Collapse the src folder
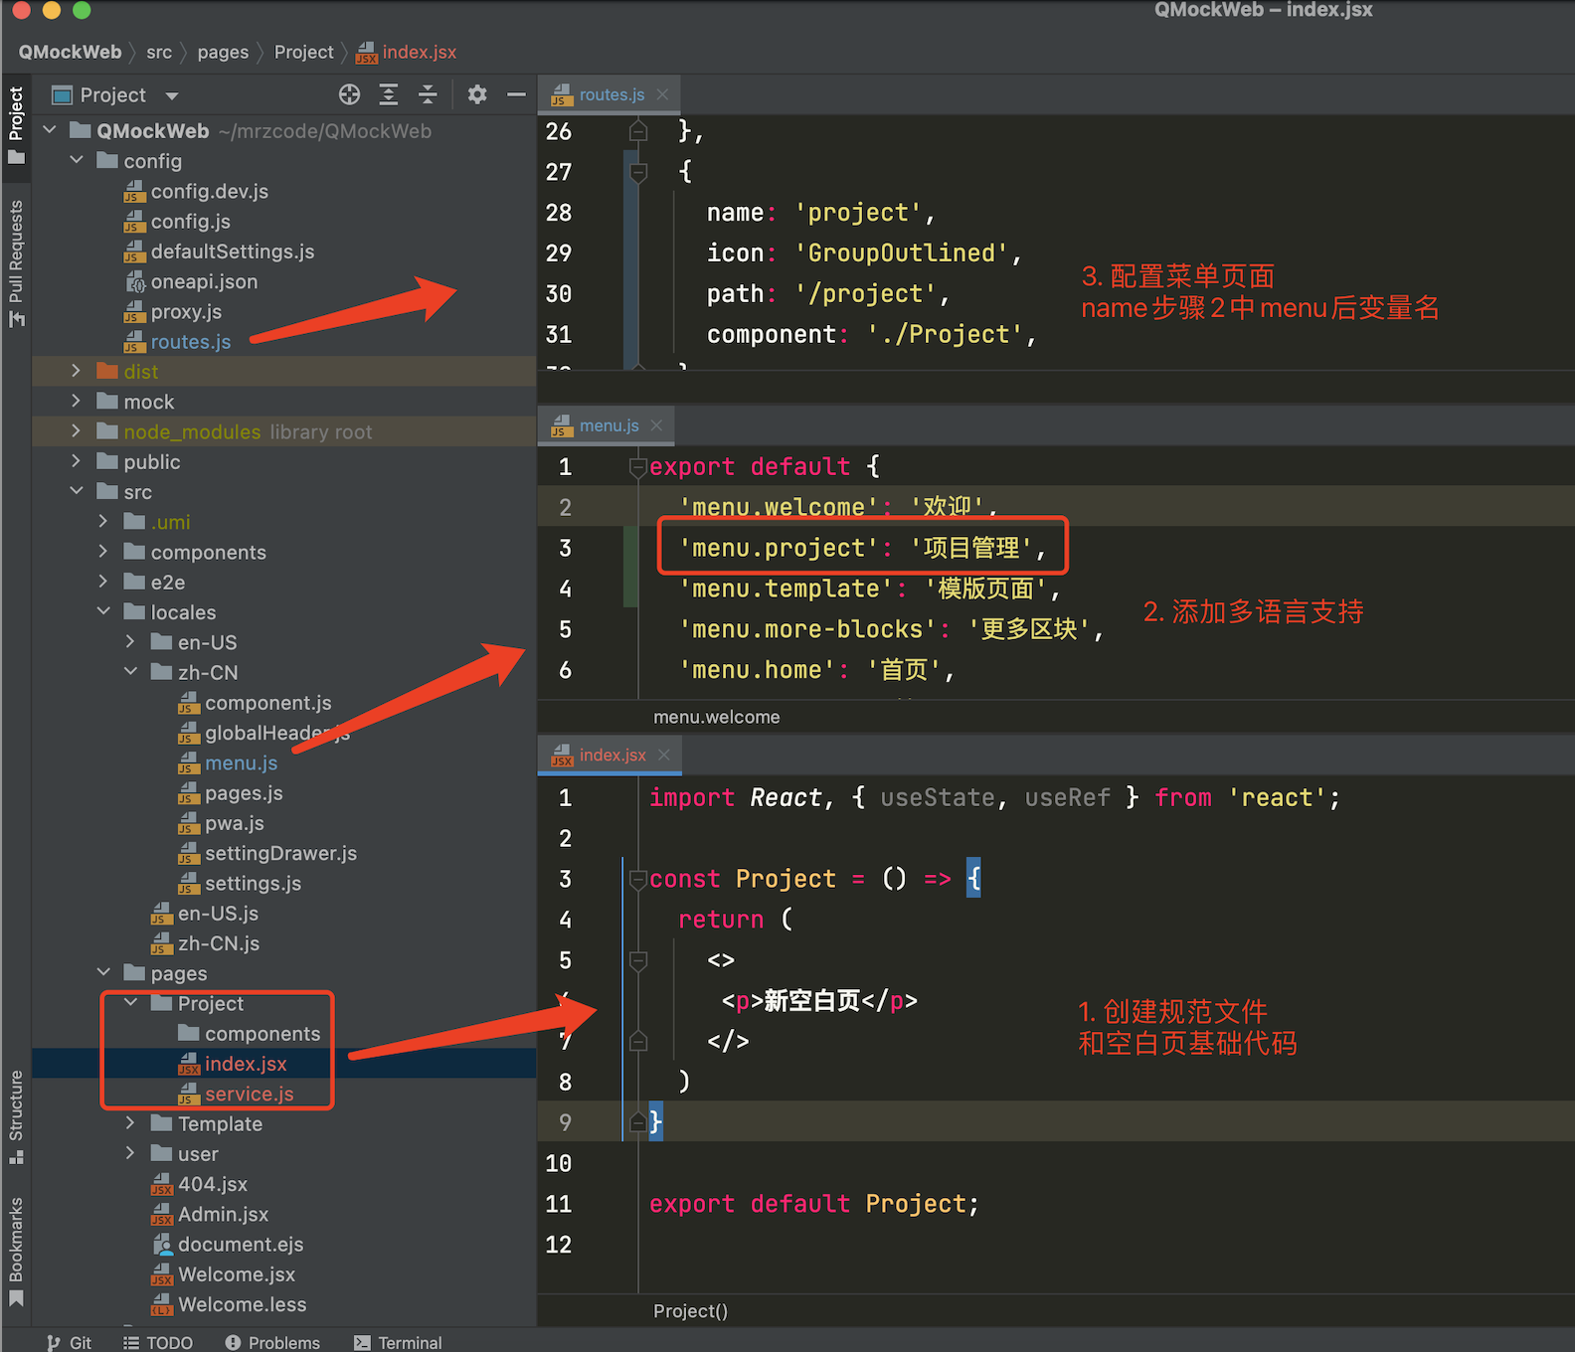Screen dimensions: 1575x1352 (77, 491)
